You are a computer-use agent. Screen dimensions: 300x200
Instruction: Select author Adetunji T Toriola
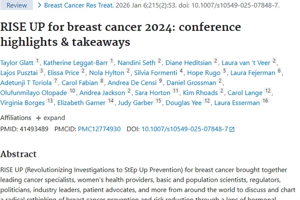[x=26, y=83]
